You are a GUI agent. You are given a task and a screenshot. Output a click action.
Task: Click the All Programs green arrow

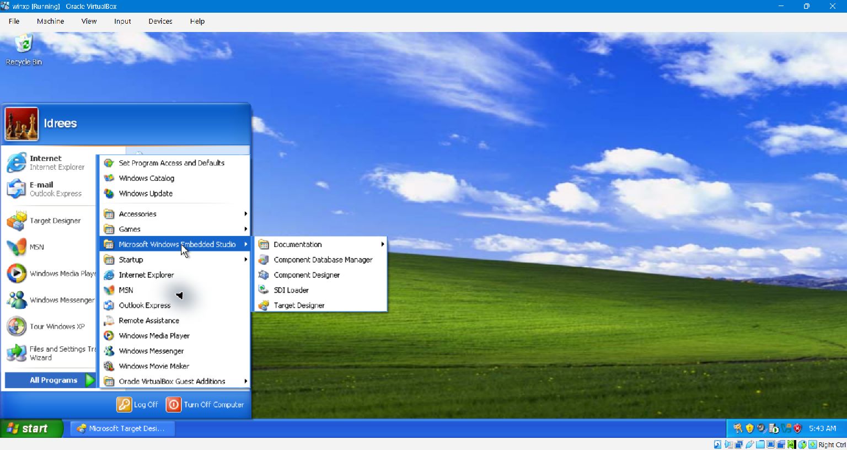coord(90,380)
